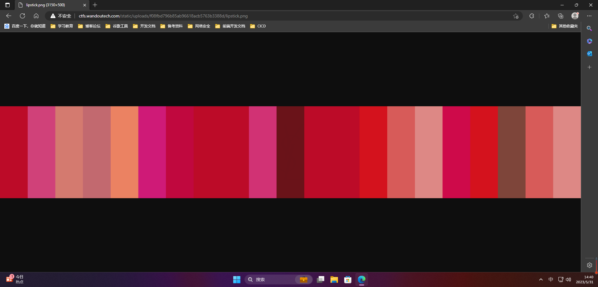
Task: Open Microsoft Store from the taskbar
Action: tap(348, 280)
